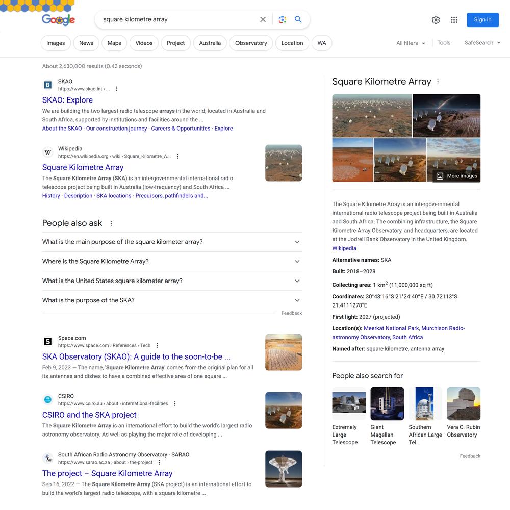Viewport: 510px width, 510px height.
Task: Select the Maps filter tab
Action: (x=114, y=43)
